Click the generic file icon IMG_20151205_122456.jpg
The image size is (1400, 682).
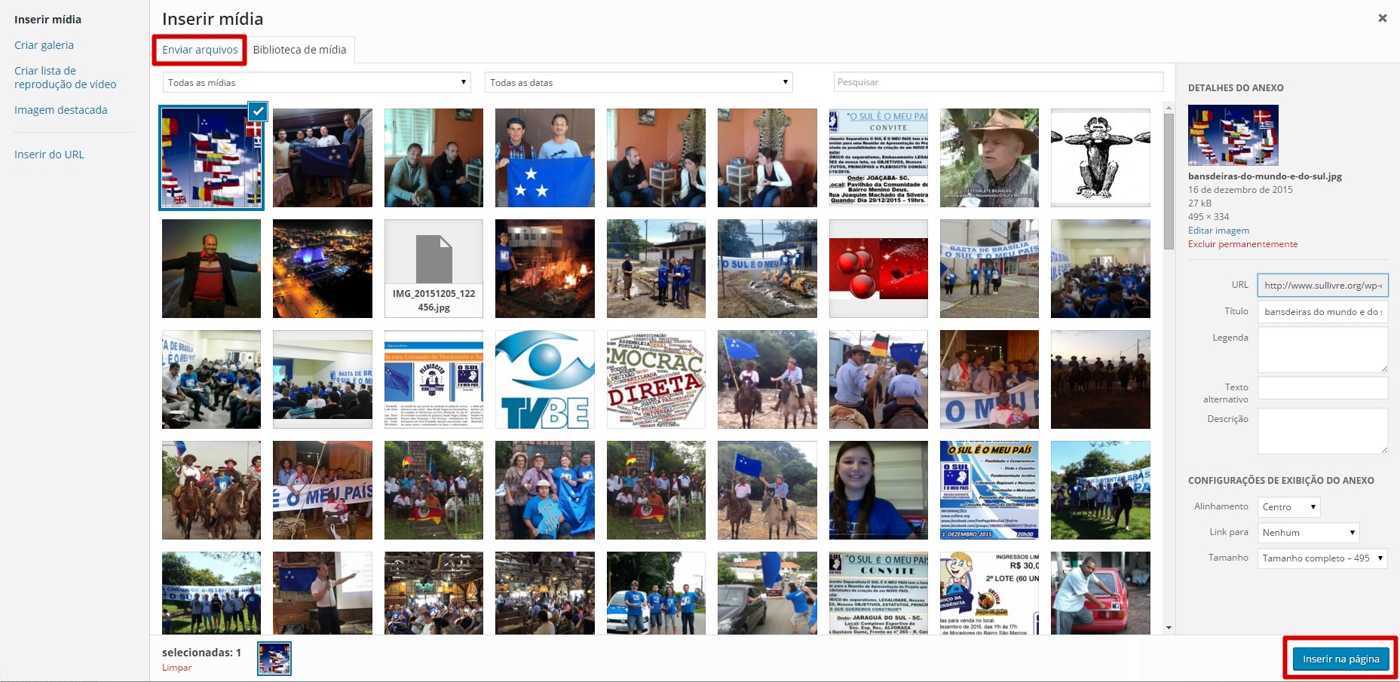(433, 268)
